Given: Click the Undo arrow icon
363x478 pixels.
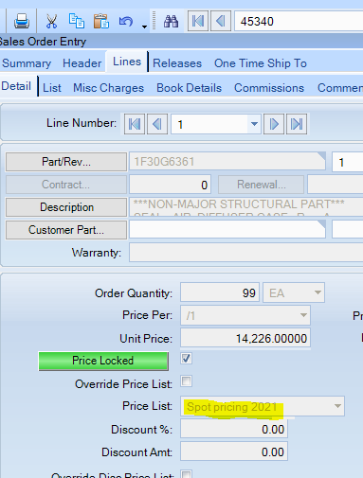Looking at the screenshot, I should coord(126,21).
